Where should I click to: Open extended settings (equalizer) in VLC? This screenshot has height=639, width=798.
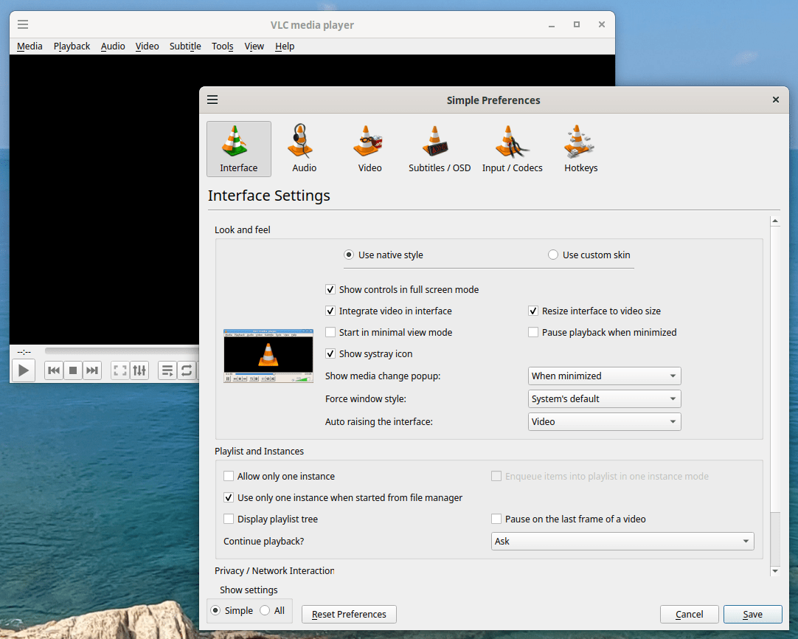coord(139,370)
